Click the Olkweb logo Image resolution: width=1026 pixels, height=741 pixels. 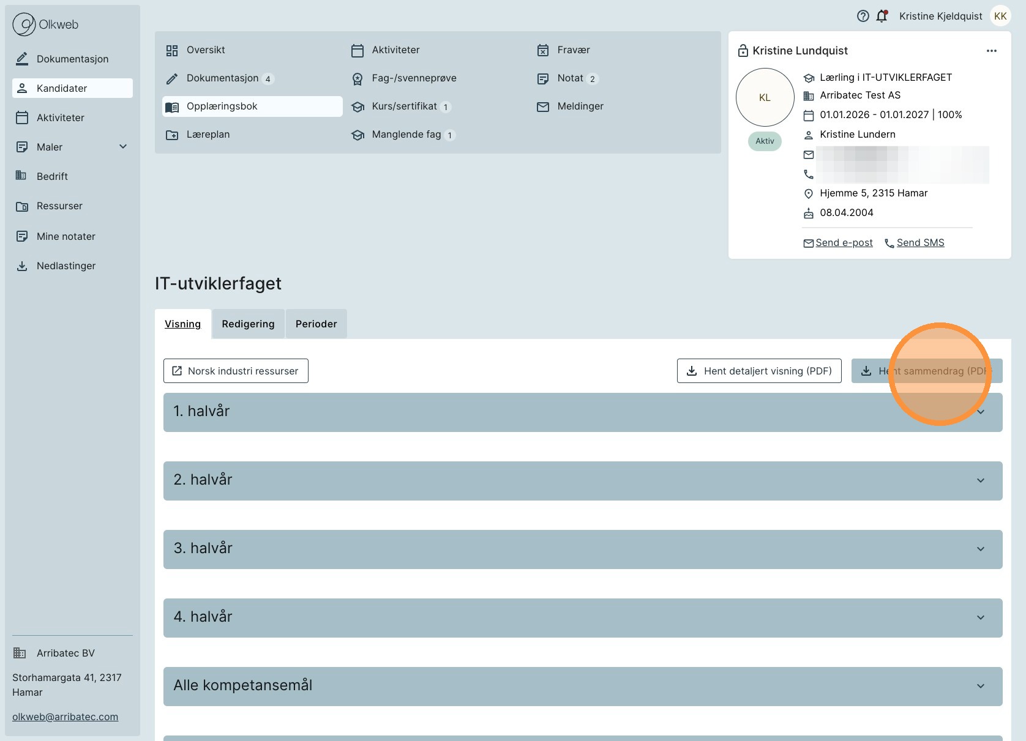click(46, 24)
